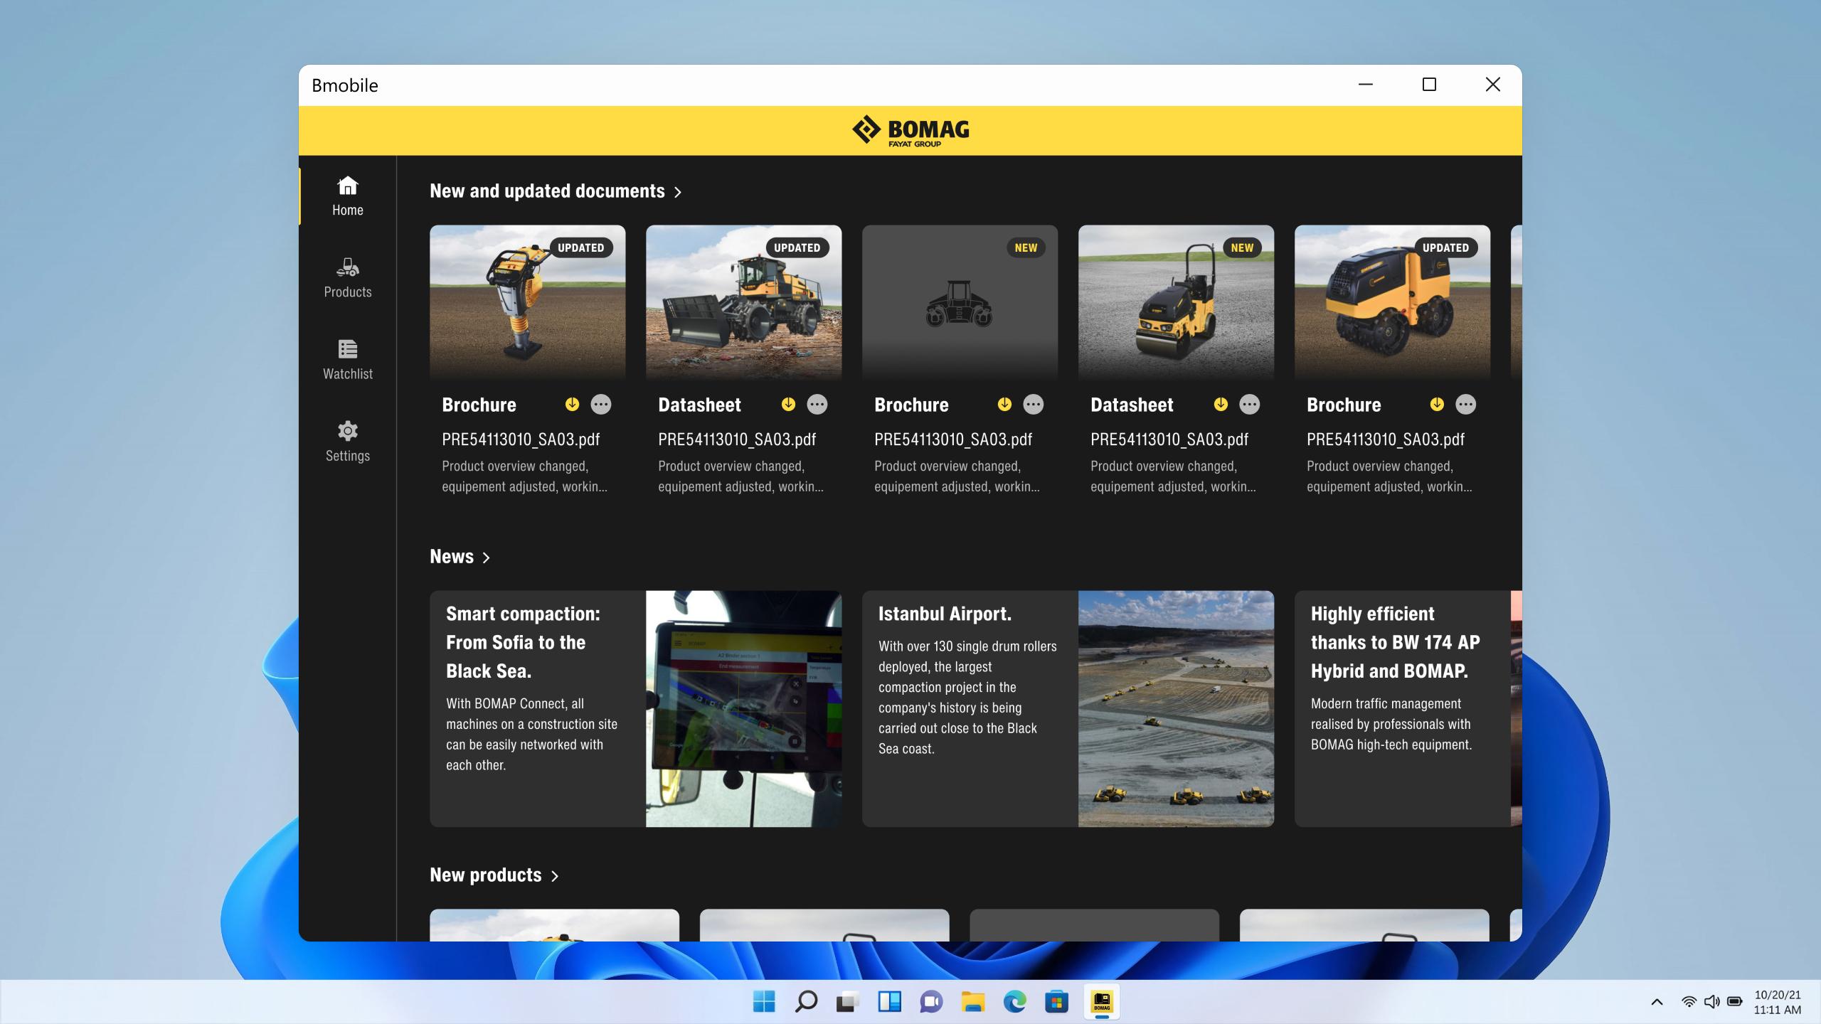
Task: Launch Microsoft Edge from taskbar
Action: tap(1014, 1002)
